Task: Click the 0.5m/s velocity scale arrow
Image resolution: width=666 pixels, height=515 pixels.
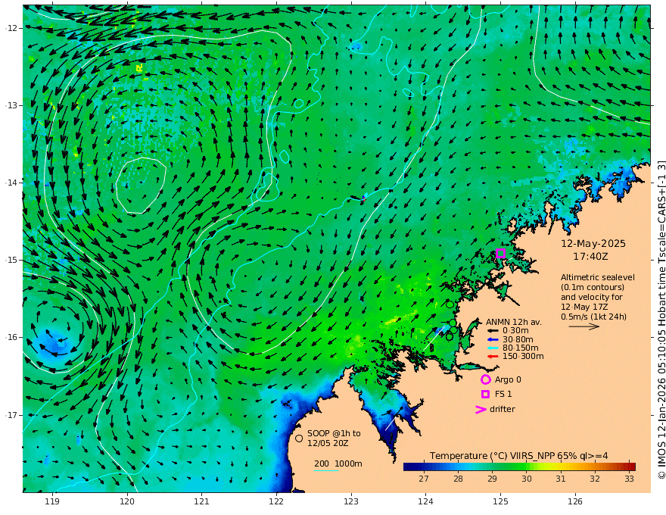Action: [584, 326]
